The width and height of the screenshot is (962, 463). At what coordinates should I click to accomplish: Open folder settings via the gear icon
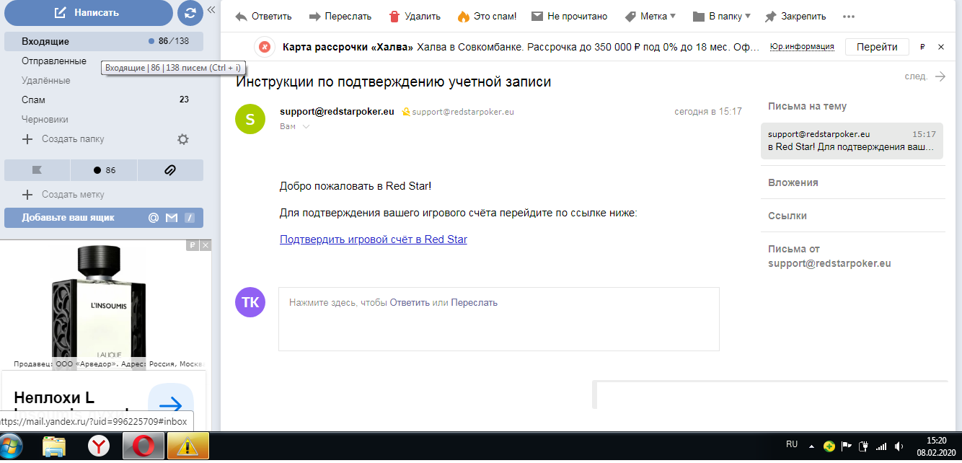point(183,139)
